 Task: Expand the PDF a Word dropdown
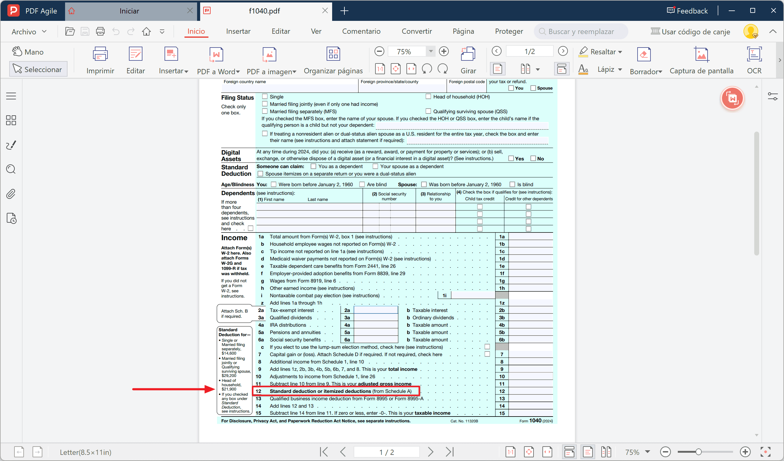[x=238, y=72]
